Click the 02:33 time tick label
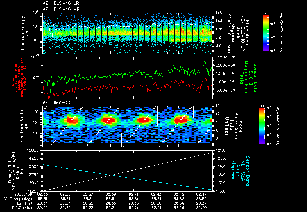Screen dimensions: 307x212 tap(43, 194)
